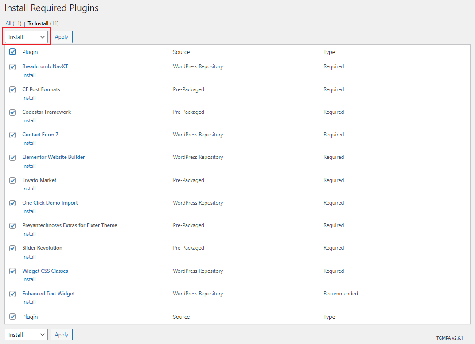Viewport: 475px width, 344px height.
Task: Uncheck the Enhanced Text Widget checkbox
Action: pyautogui.click(x=12, y=294)
